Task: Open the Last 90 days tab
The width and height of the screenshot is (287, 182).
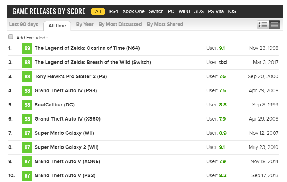Action: (23, 25)
